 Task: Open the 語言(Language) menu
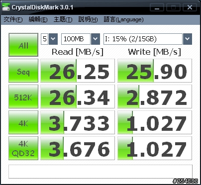(123, 19)
